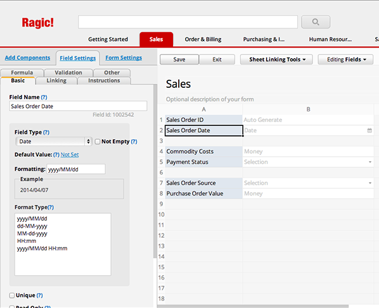Click Format Type help question mark
Viewport: 379px width, 308px height.
(51, 207)
